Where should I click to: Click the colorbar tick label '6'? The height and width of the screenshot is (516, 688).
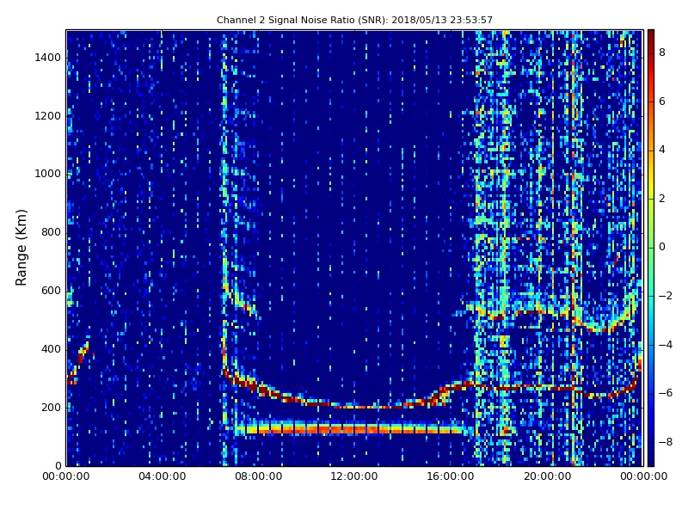(x=662, y=101)
